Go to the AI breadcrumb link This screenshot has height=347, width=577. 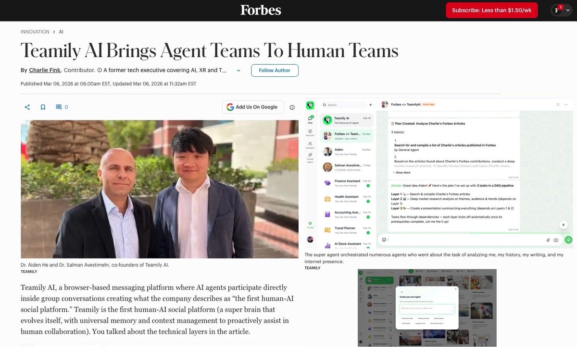tap(61, 32)
